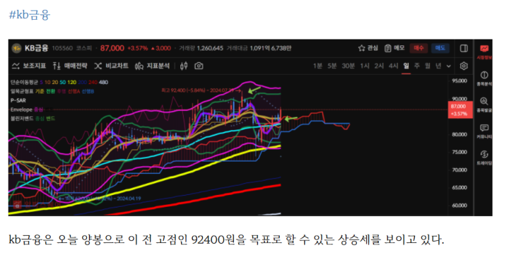Open 종목분석 stock analysis sidebar icon
509x260 pixels.
click(484, 79)
